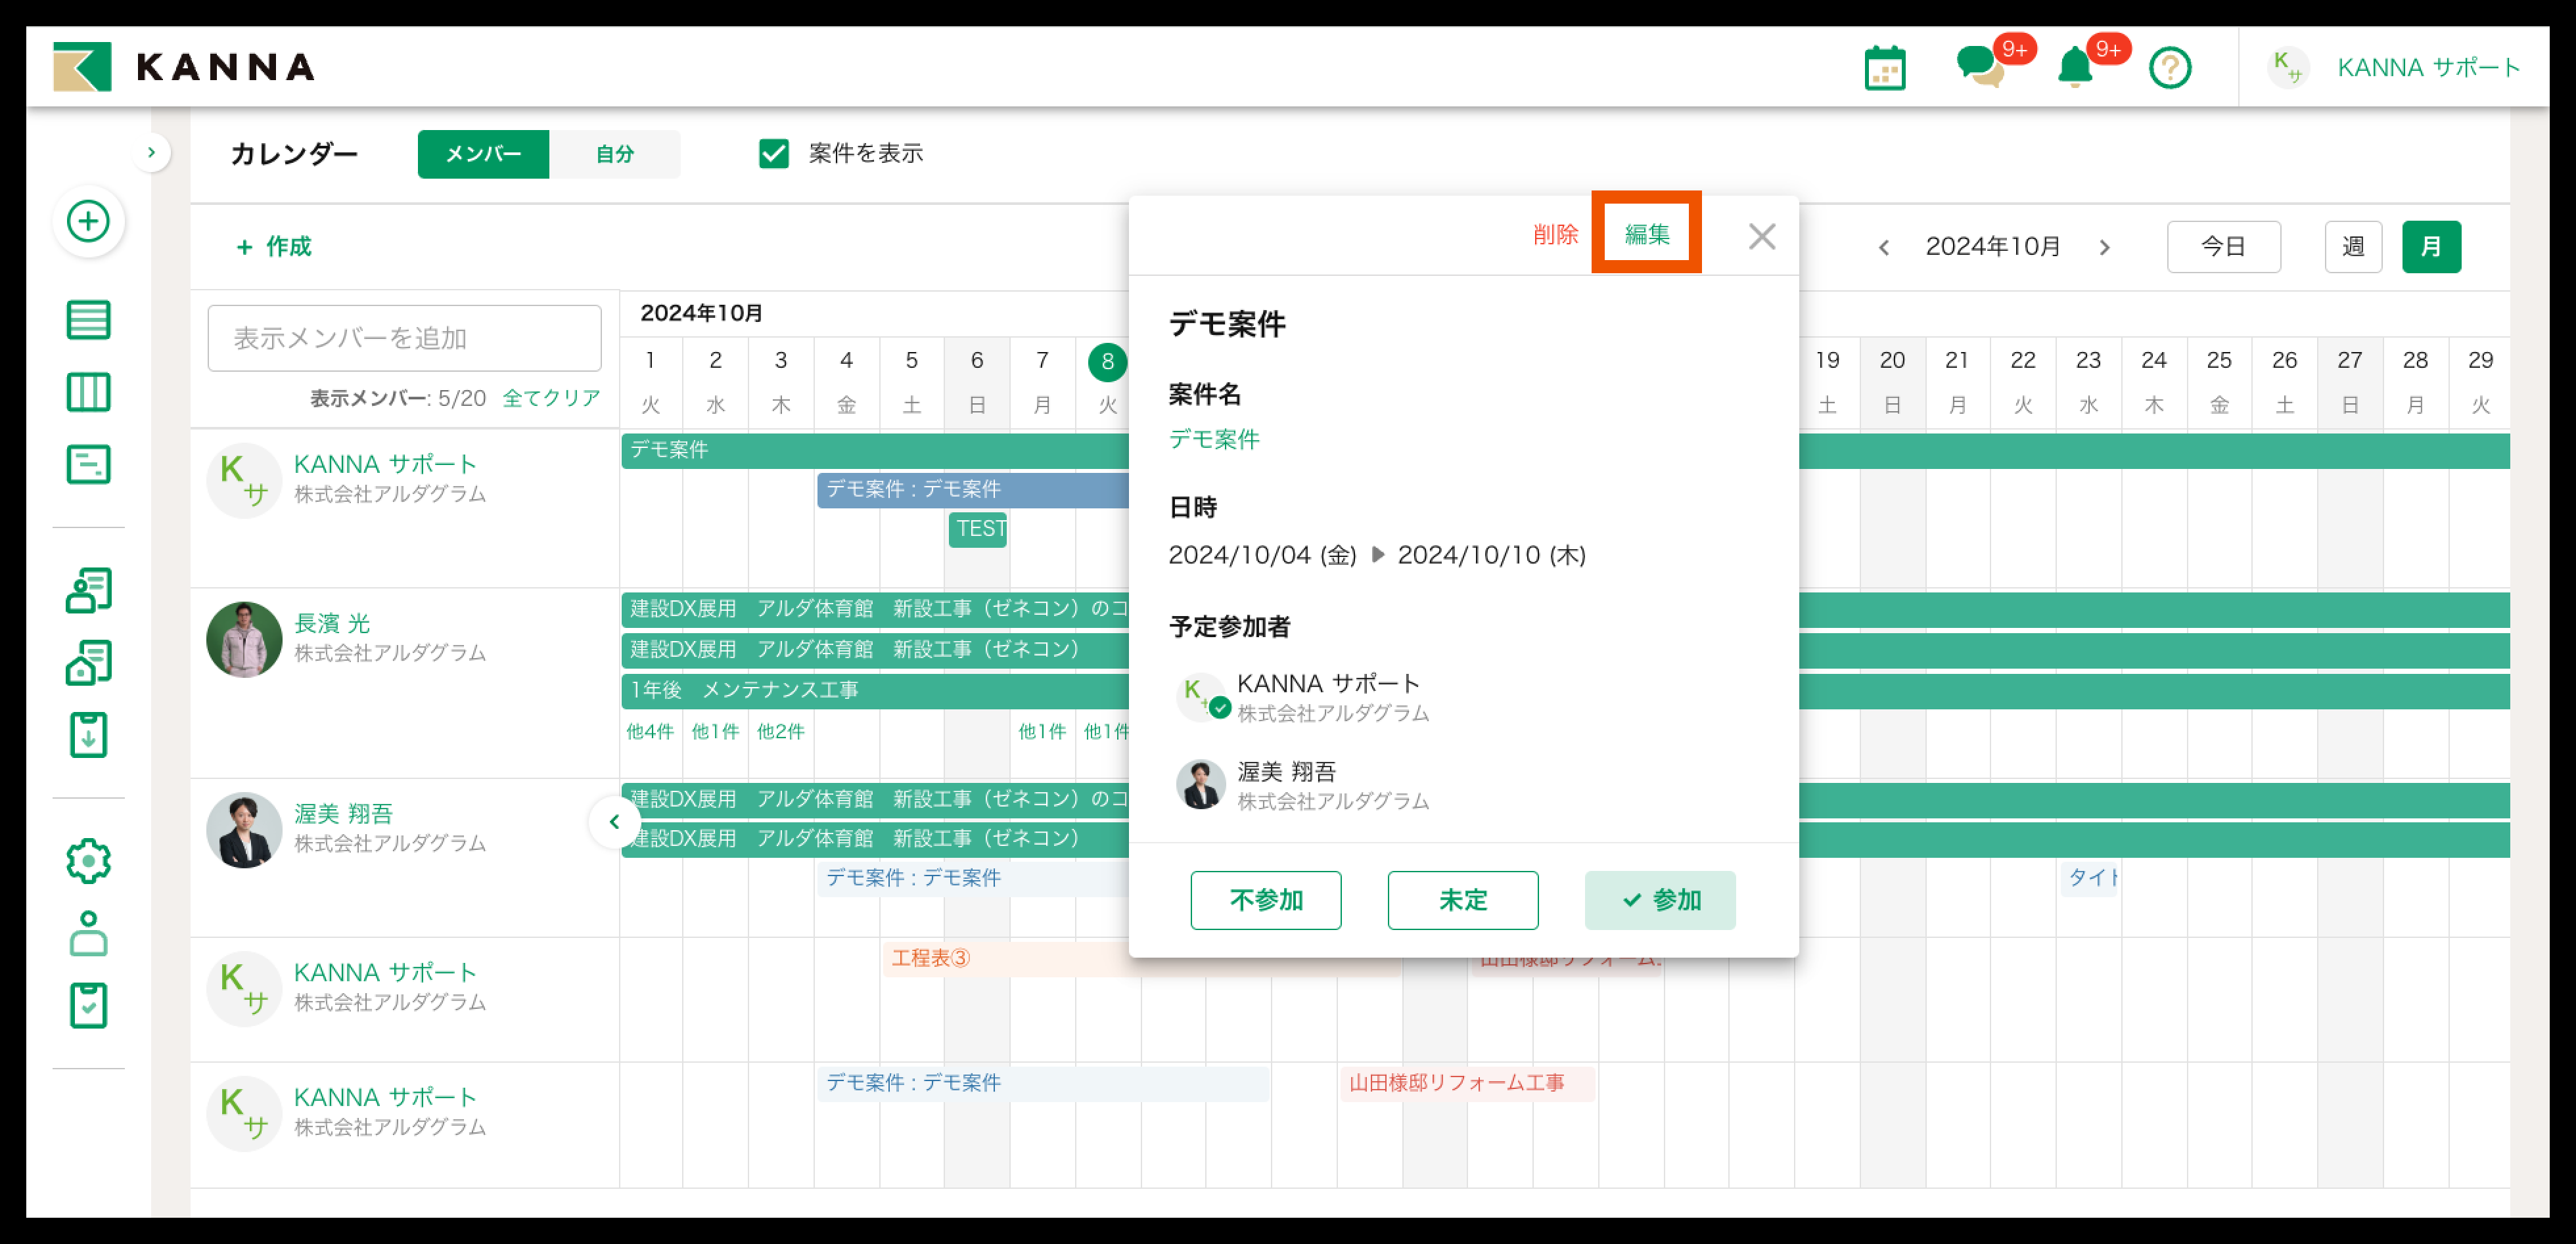This screenshot has height=1244, width=2576.
Task: Select the list view icon in sidebar
Action: pyautogui.click(x=88, y=320)
